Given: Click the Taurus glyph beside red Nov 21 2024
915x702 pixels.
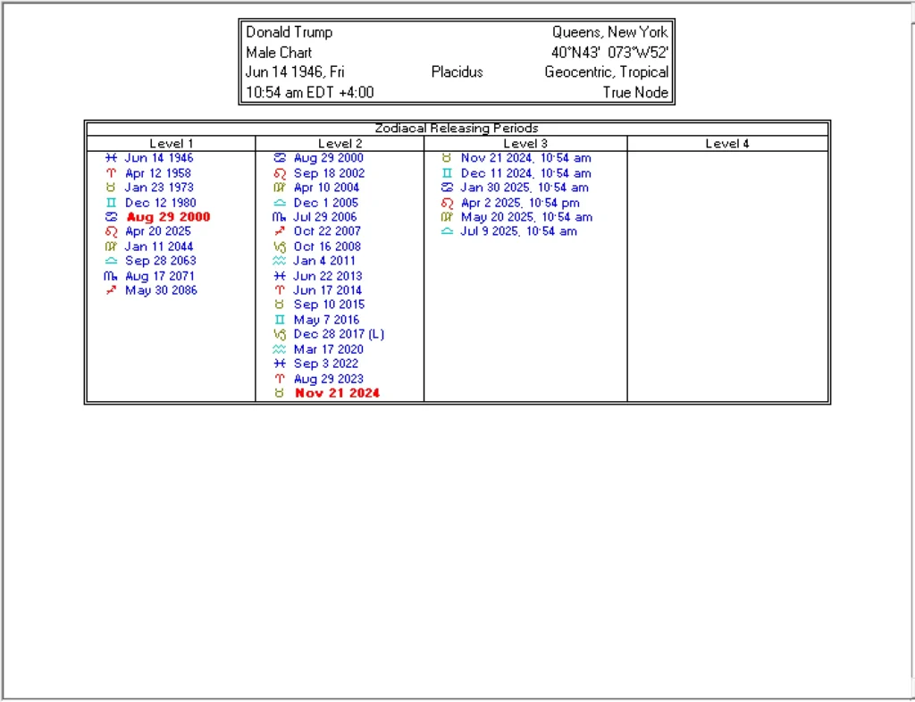Looking at the screenshot, I should coord(280,393).
